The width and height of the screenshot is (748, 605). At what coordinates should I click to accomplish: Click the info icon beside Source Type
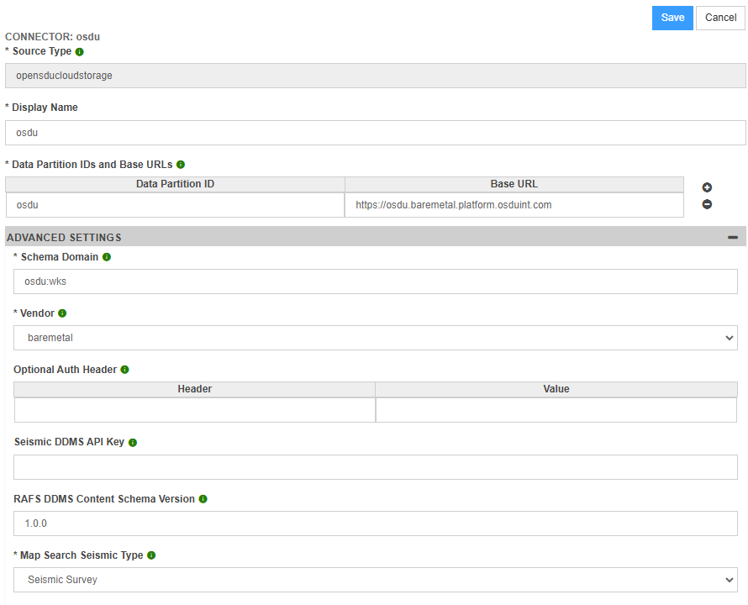(x=80, y=52)
